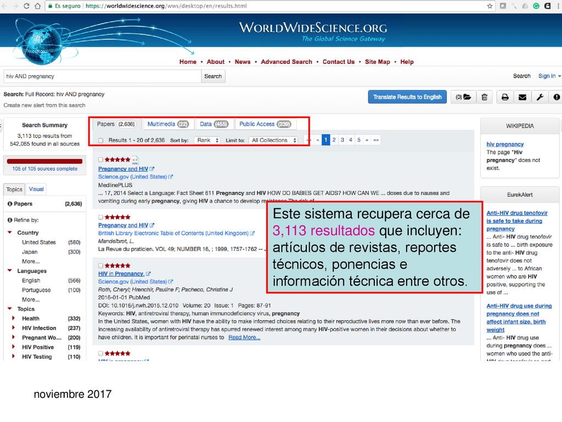562x422 pixels.
Task: Jump to last results page double arrow
Action: (375, 140)
